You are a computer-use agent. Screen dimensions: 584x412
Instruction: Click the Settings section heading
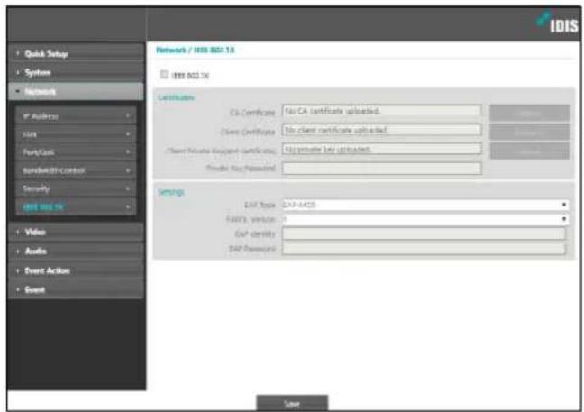pos(171,192)
